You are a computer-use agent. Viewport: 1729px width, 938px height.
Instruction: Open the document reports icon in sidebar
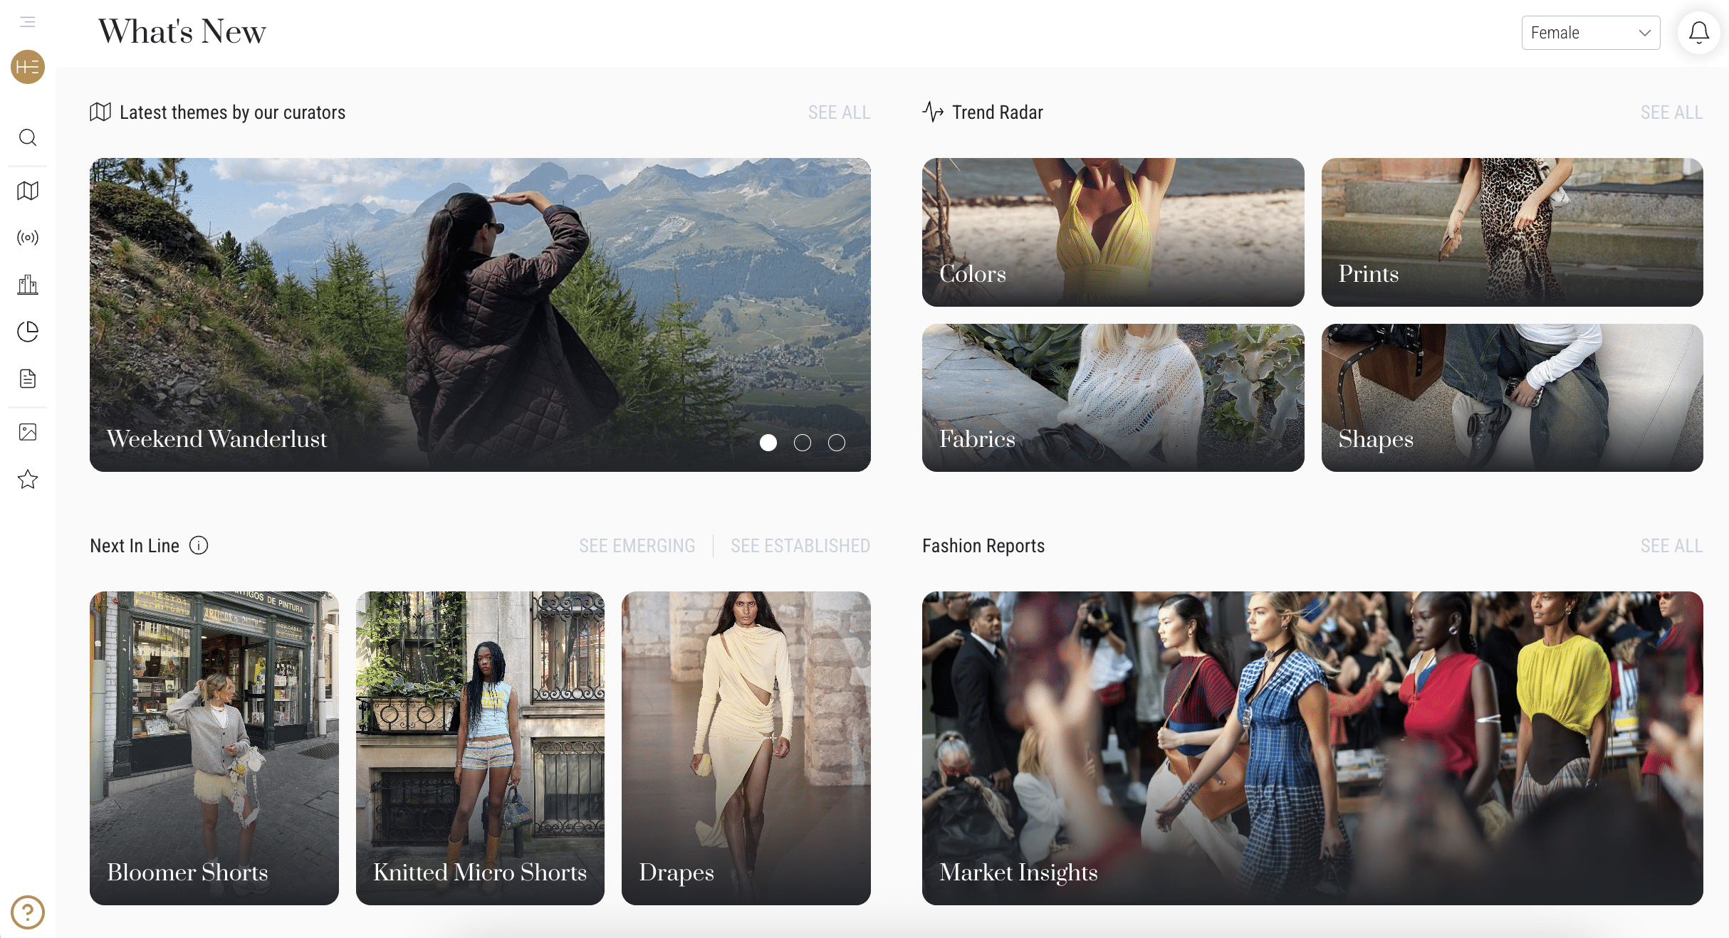pos(28,379)
